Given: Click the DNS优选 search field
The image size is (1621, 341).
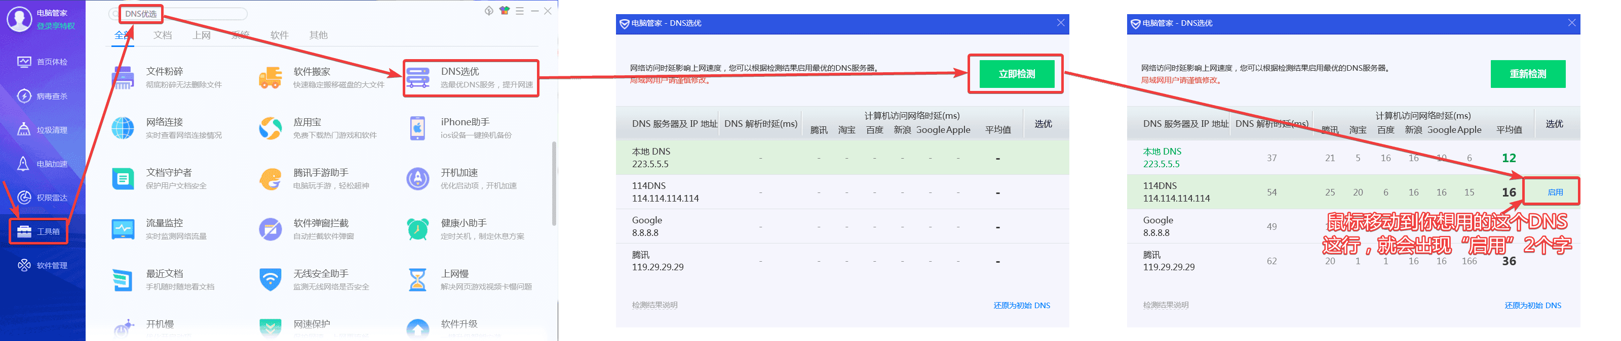Looking at the screenshot, I should click(182, 14).
